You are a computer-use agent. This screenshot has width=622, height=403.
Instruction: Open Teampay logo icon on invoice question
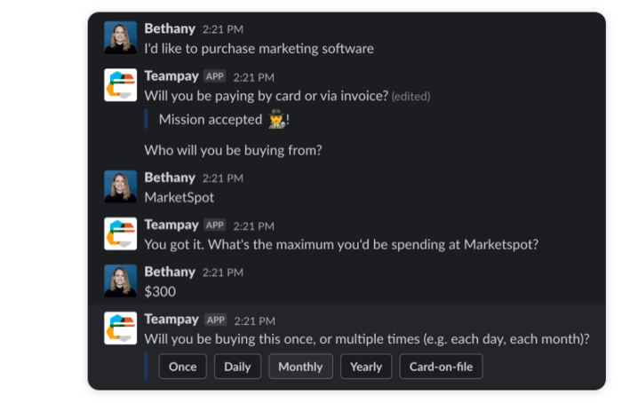120,85
